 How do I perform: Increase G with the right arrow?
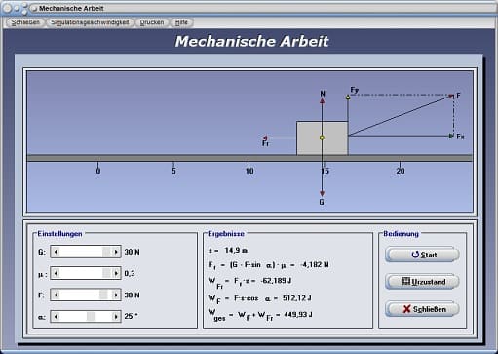pyautogui.click(x=116, y=252)
